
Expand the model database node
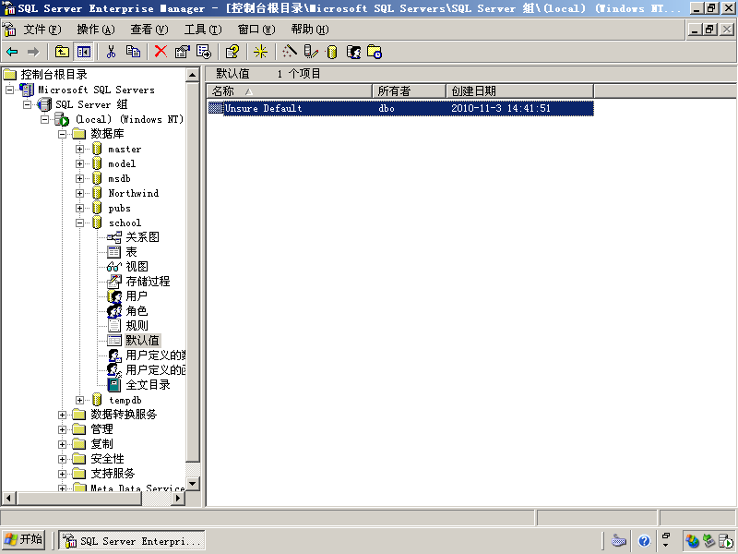pyautogui.click(x=79, y=164)
